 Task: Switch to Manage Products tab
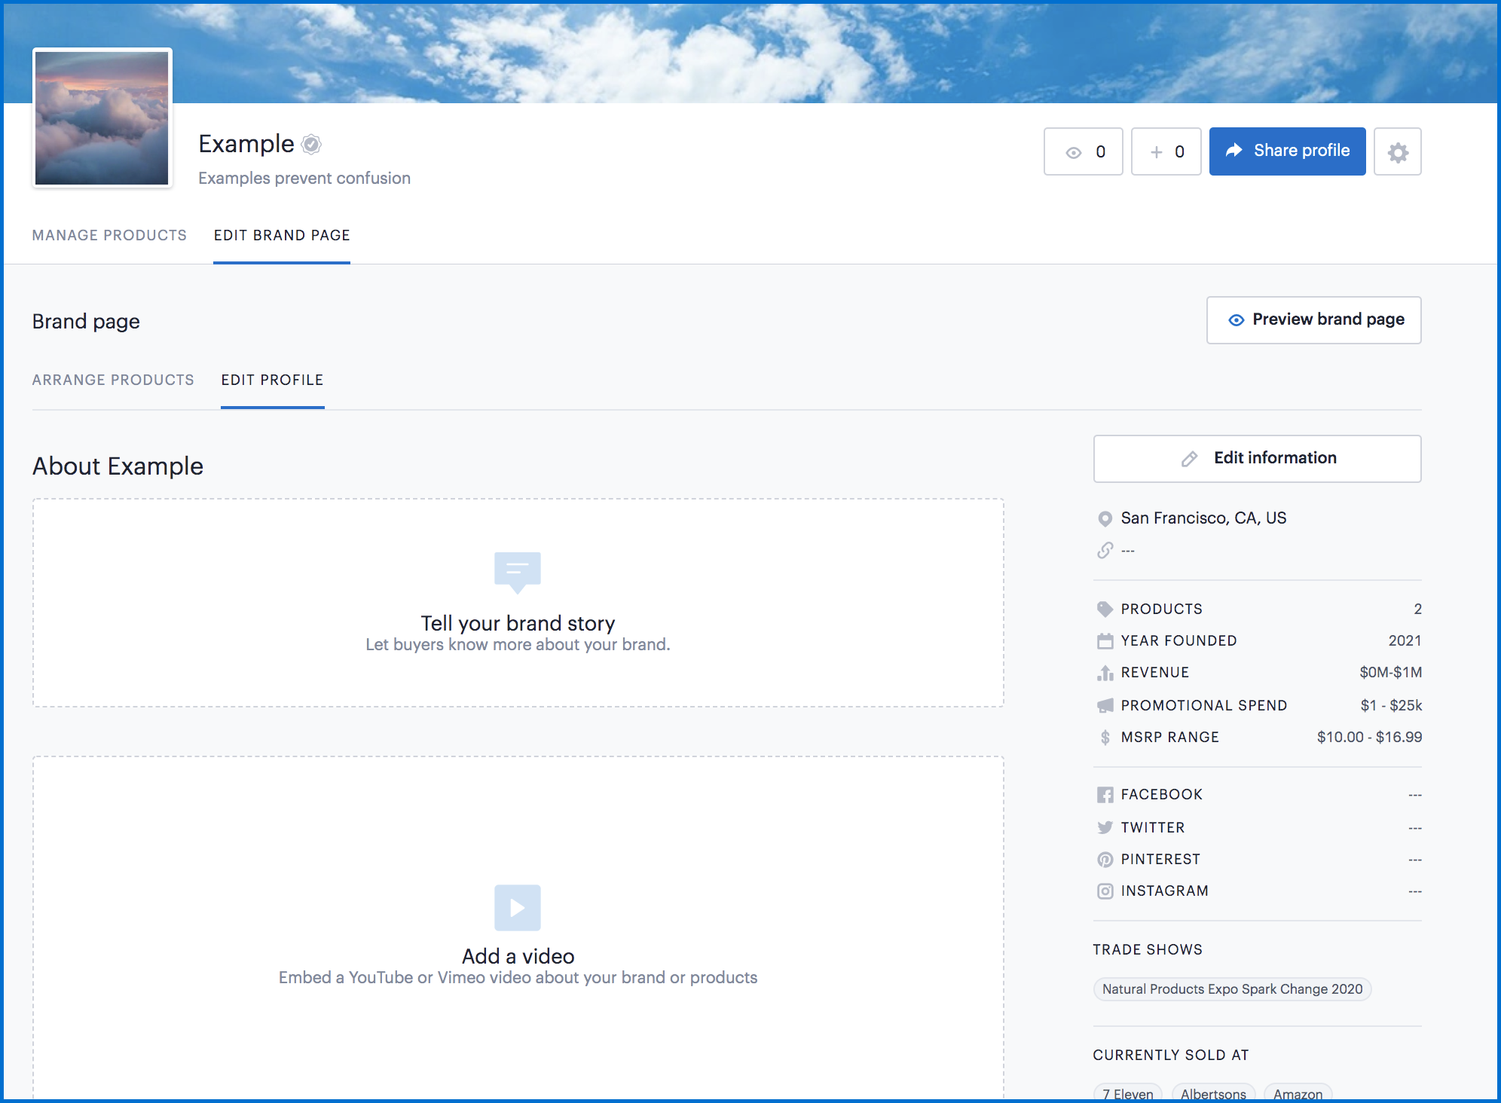coord(109,236)
